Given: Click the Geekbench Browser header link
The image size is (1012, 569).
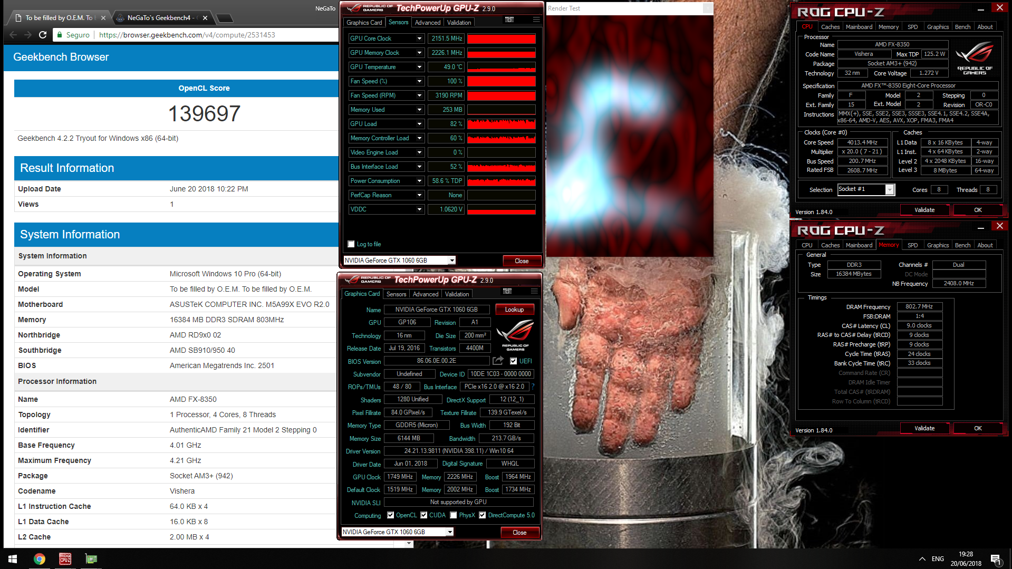Looking at the screenshot, I should 61,57.
